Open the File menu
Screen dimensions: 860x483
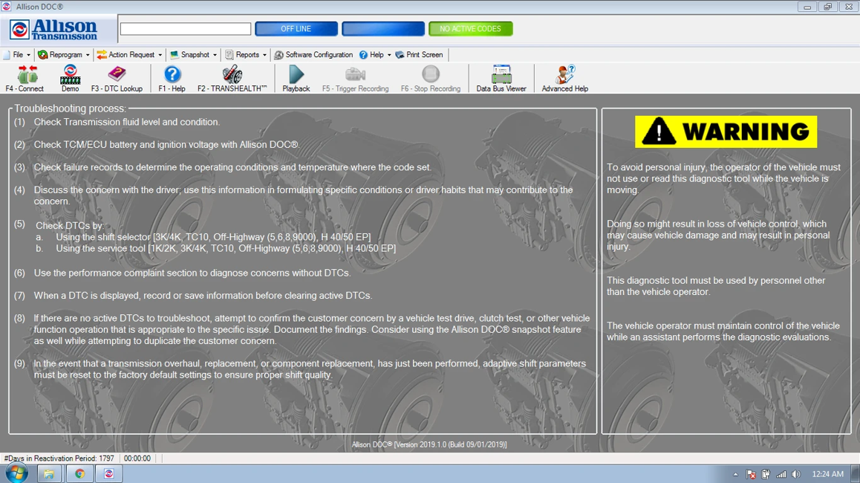(17, 55)
